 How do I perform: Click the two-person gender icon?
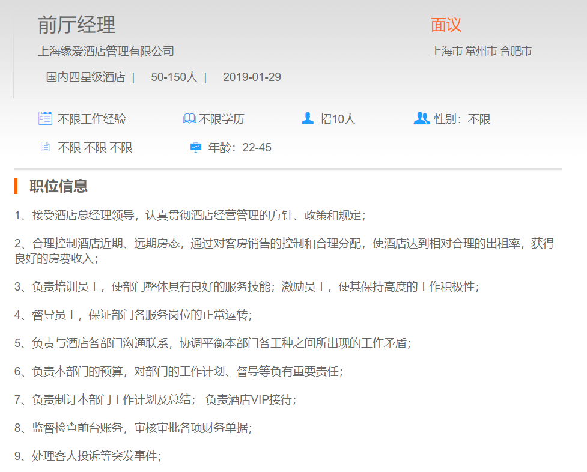pos(421,118)
